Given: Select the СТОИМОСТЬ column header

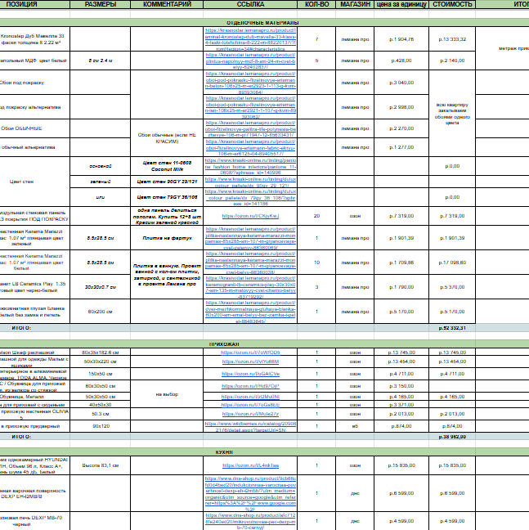Looking at the screenshot, I should pos(452,4).
